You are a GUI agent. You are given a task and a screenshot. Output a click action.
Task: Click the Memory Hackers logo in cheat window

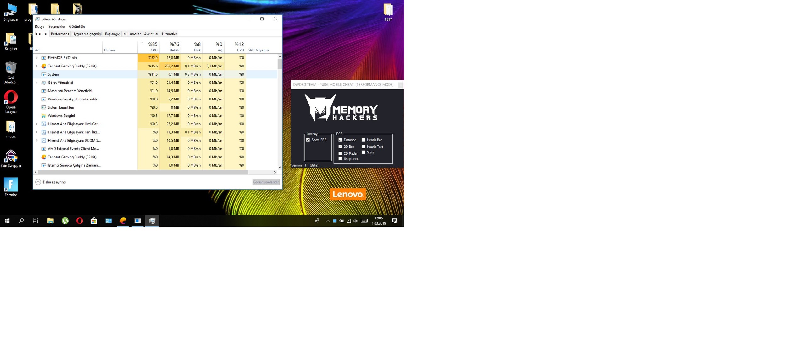341,108
